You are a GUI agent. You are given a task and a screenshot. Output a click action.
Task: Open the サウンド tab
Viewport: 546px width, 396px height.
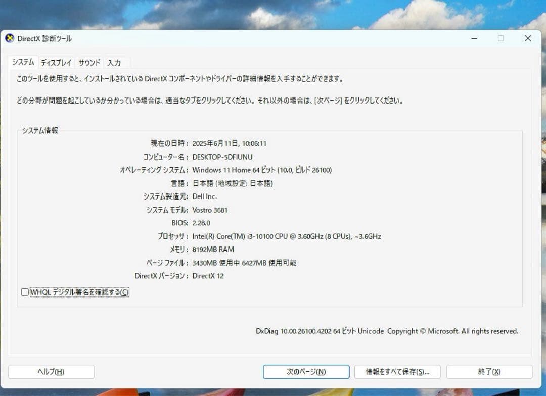[89, 63]
